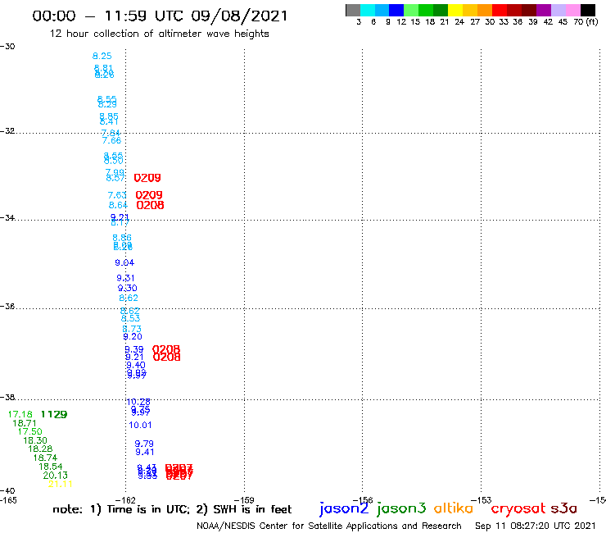Screen dimensions: 606x533
Task: Click the green 1129 time label
Action: 54,415
